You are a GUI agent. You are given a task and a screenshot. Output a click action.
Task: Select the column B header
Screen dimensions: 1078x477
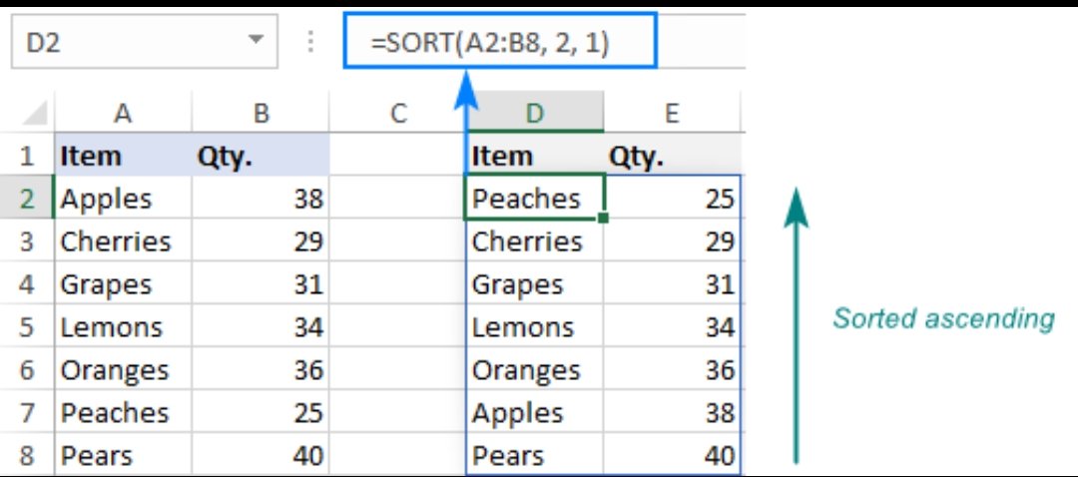pyautogui.click(x=261, y=114)
